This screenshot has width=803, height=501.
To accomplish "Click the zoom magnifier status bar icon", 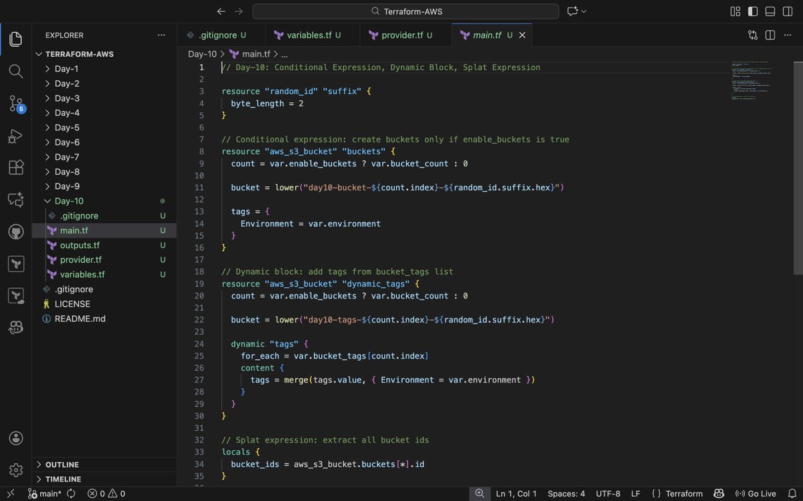I will point(480,494).
